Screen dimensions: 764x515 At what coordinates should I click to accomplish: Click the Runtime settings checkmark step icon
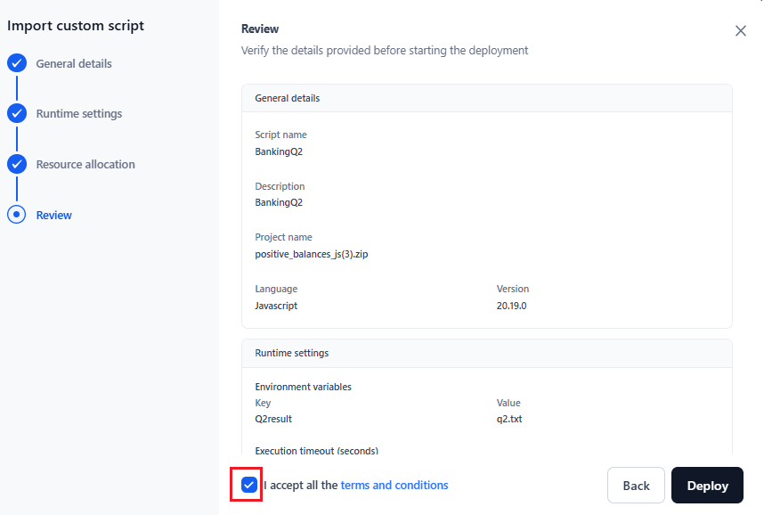(16, 113)
